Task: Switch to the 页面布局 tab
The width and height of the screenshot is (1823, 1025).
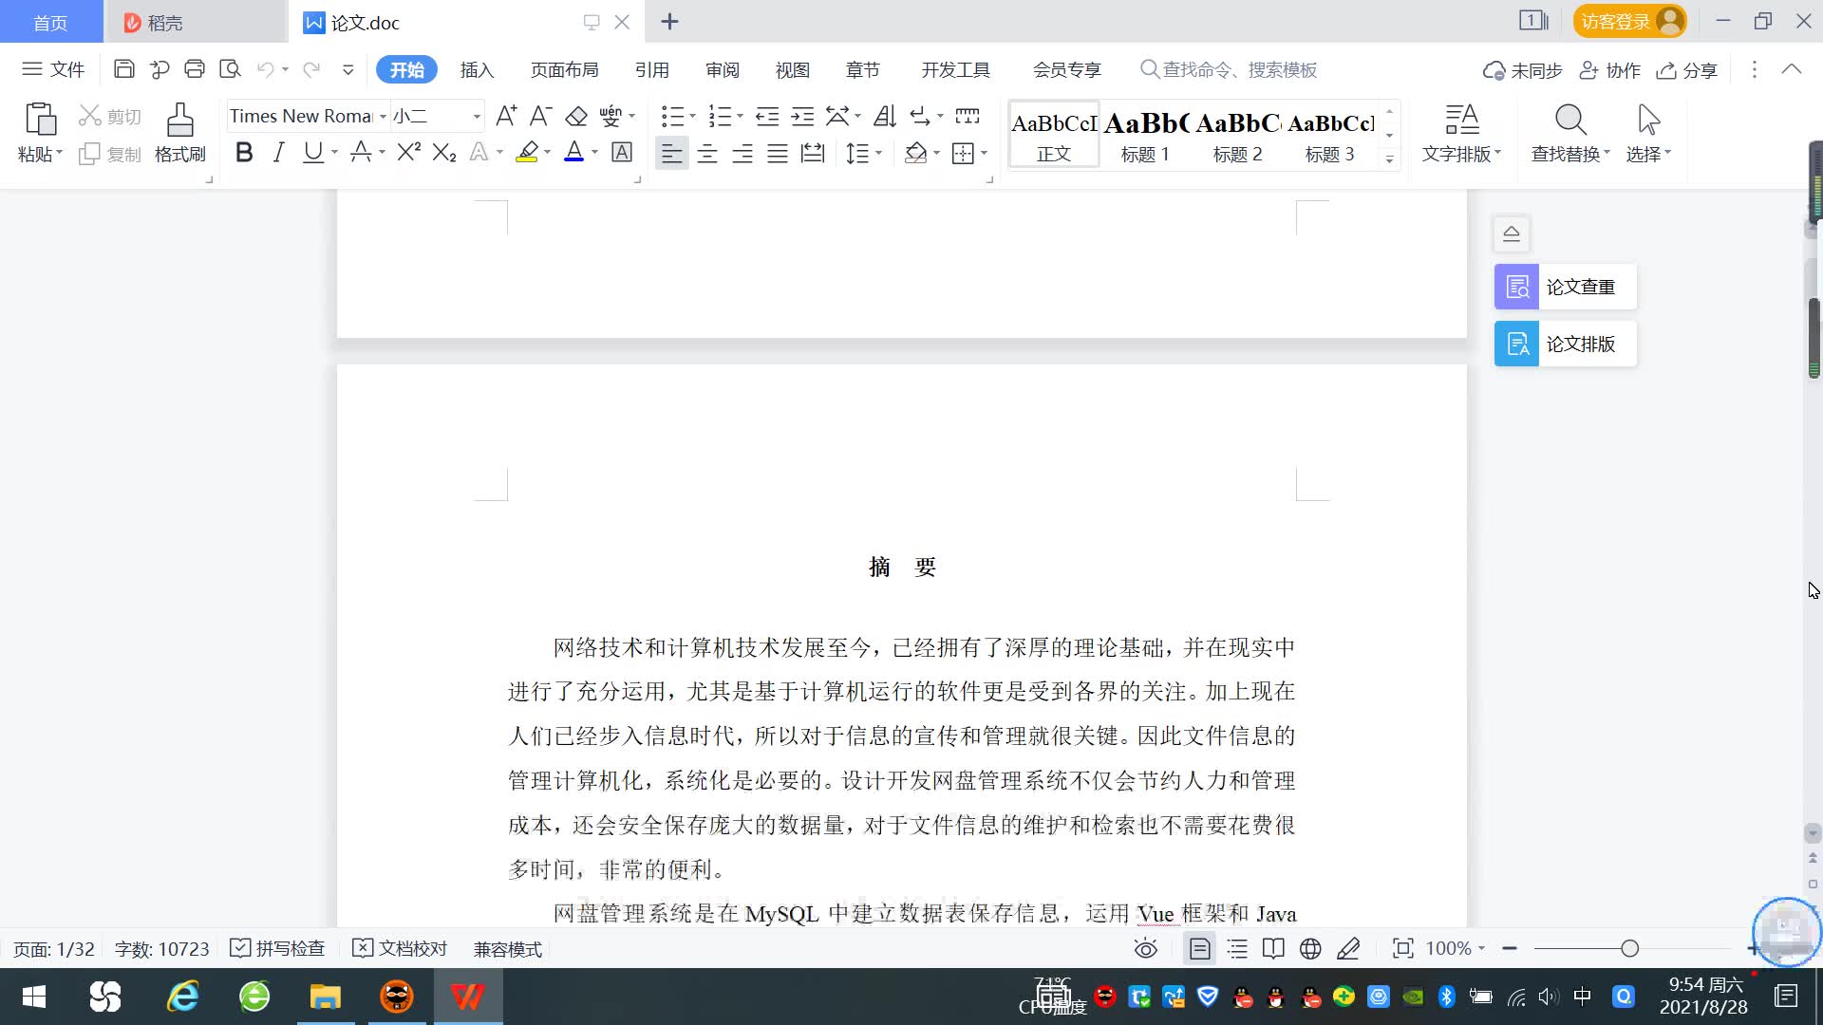Action: point(564,69)
